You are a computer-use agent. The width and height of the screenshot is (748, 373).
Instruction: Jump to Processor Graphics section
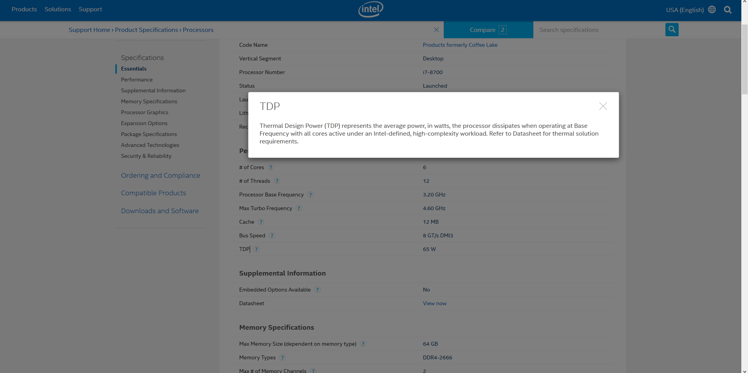click(x=145, y=112)
